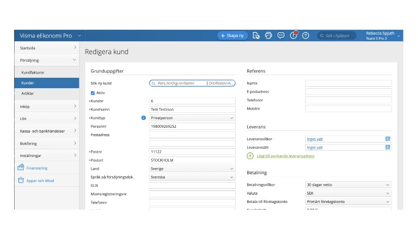Open the help question mark icon

[306, 35]
